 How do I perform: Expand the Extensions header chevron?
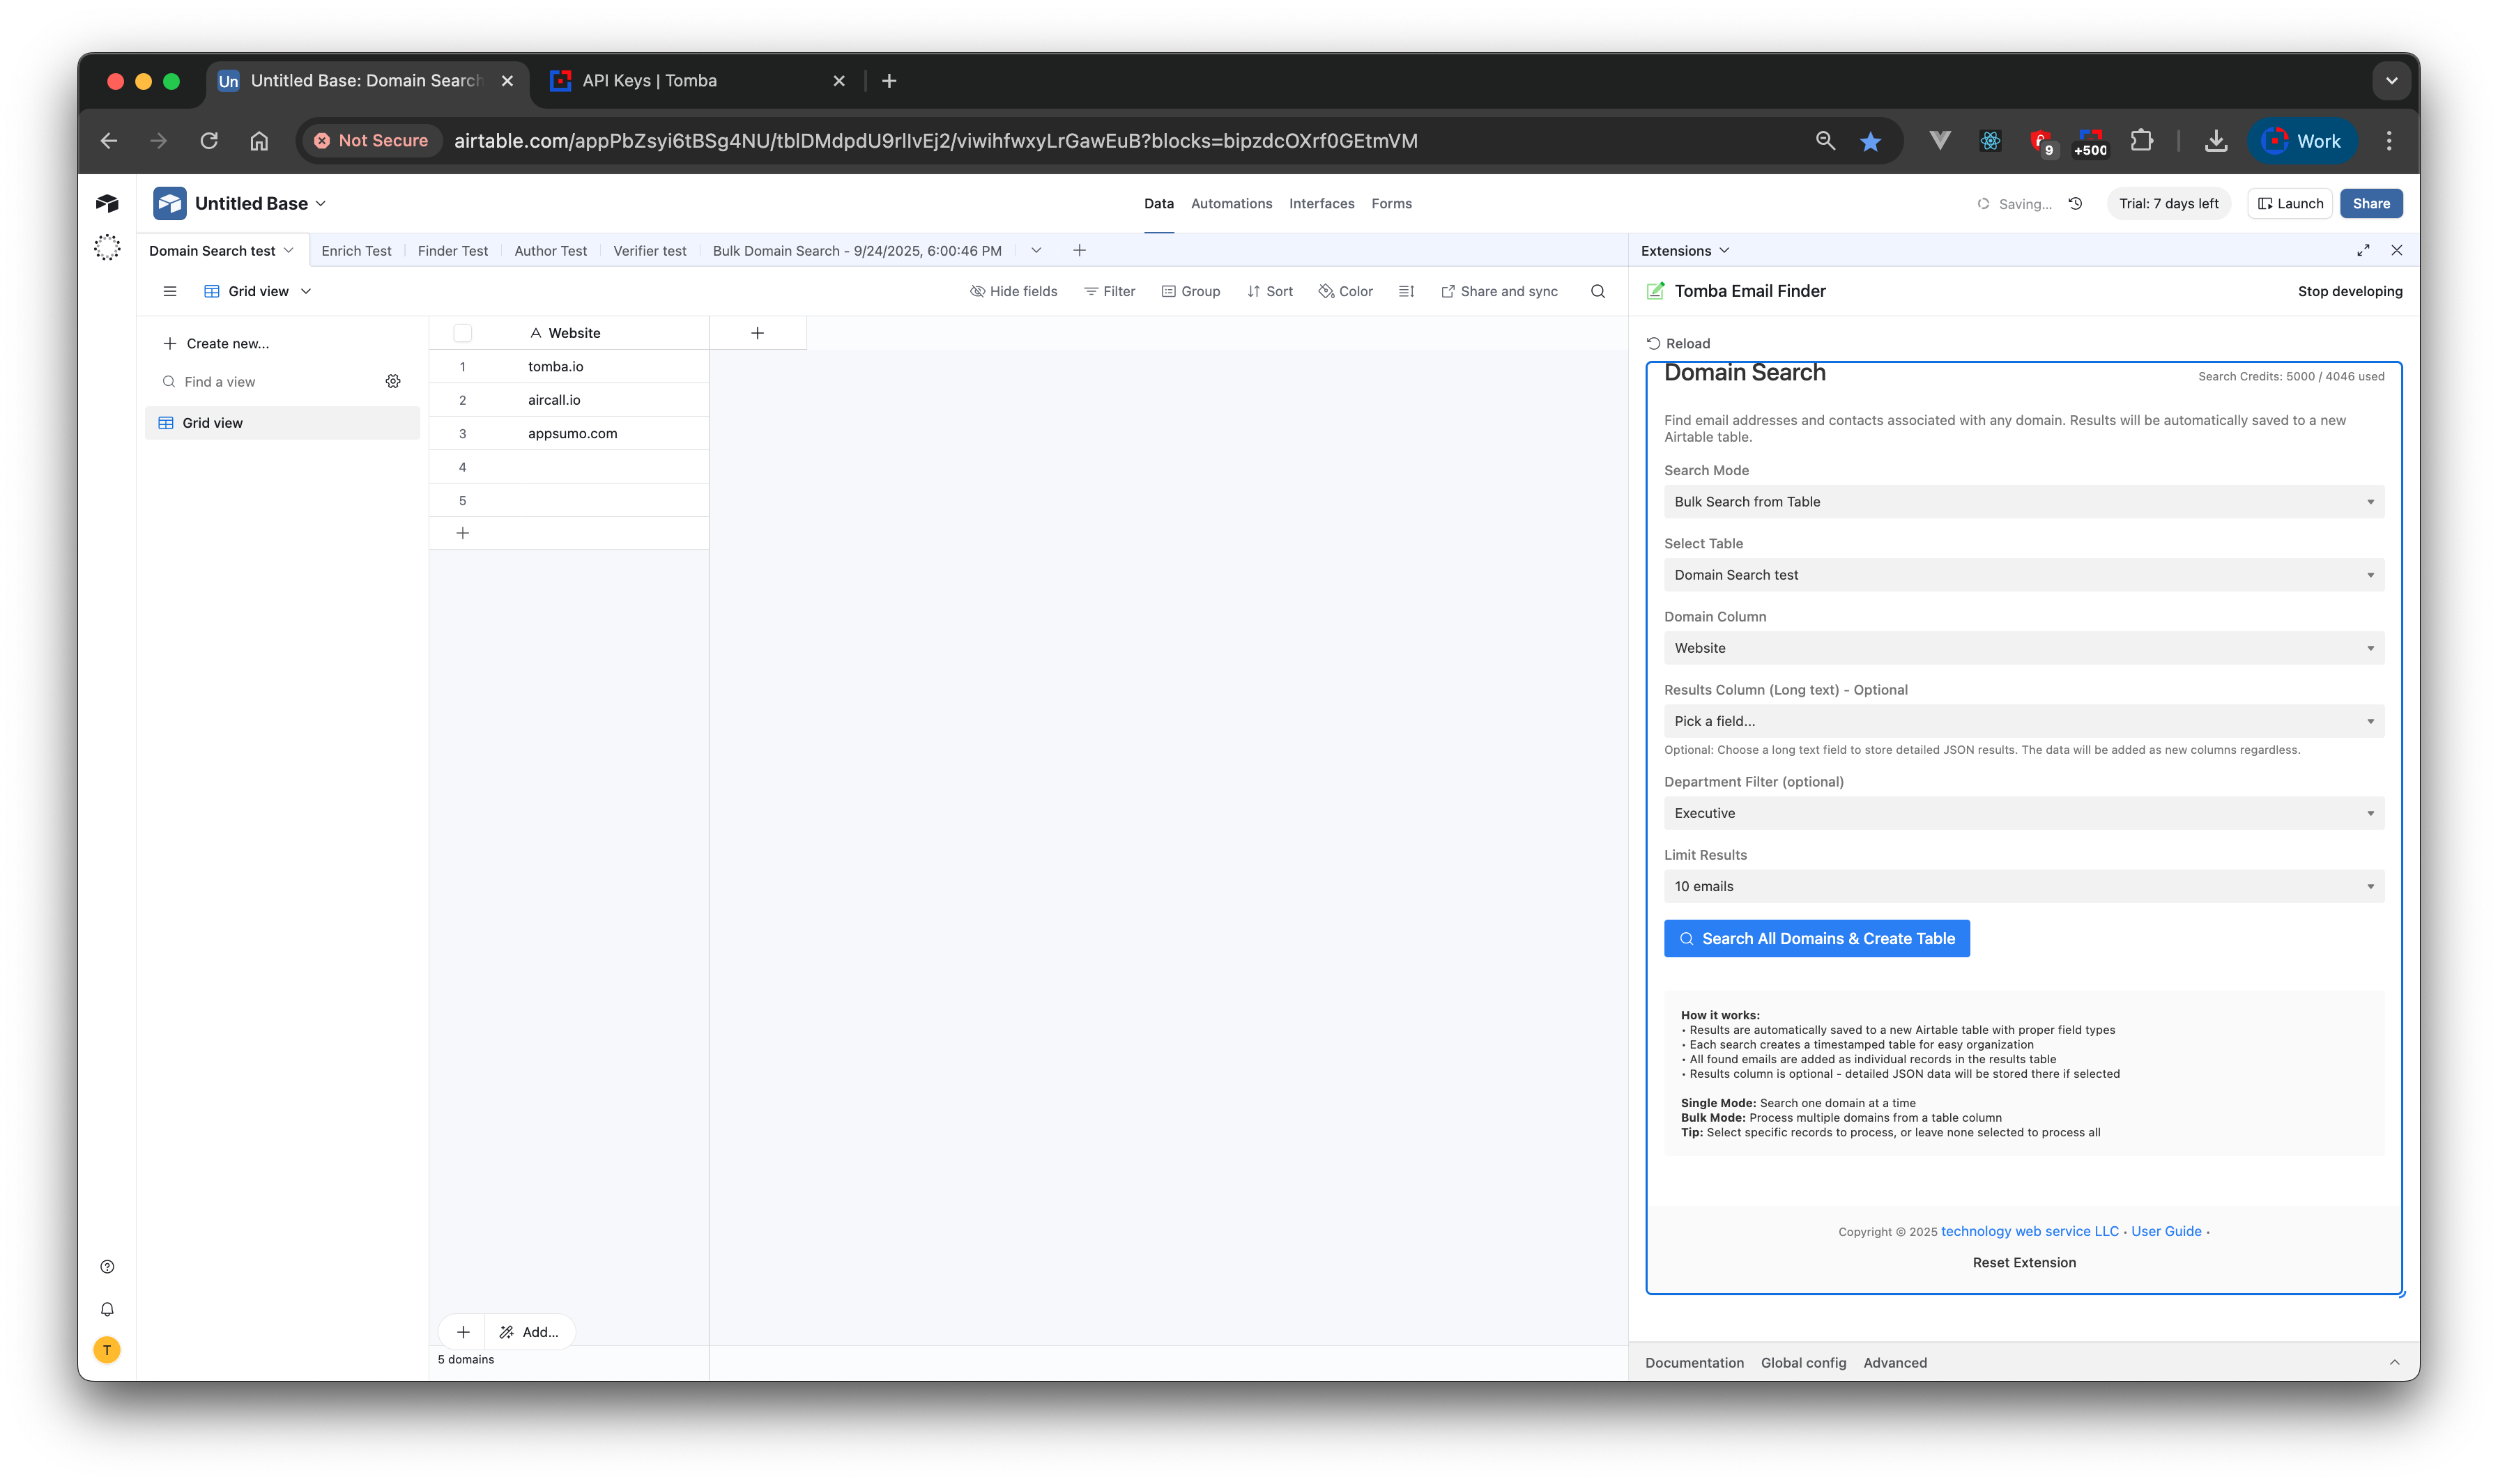tap(1724, 250)
